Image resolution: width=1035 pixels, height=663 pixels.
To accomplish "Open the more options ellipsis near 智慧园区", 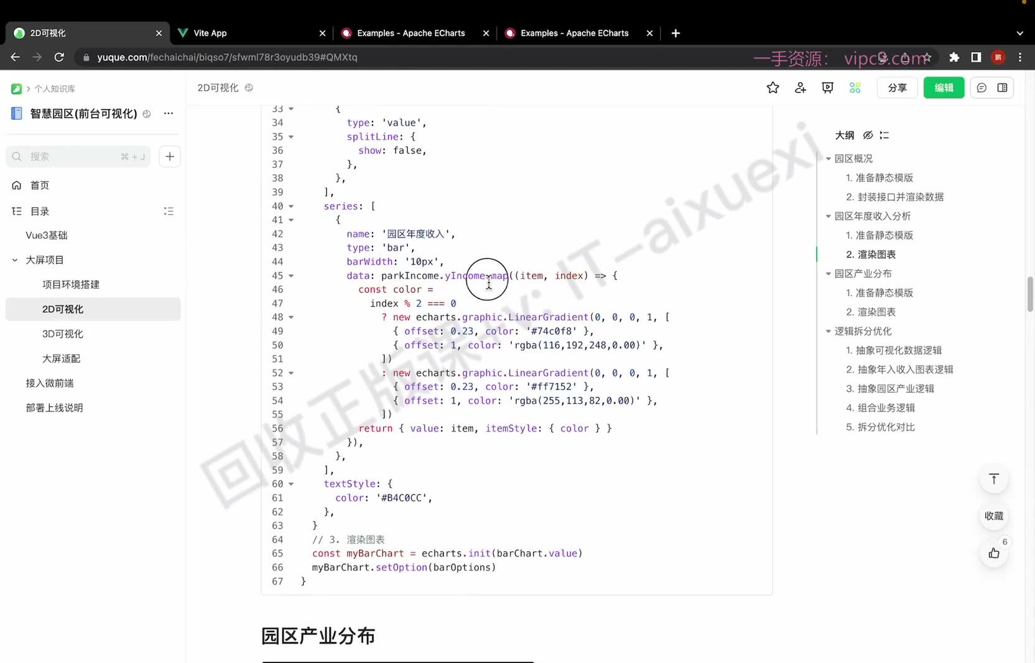I will pos(169,113).
